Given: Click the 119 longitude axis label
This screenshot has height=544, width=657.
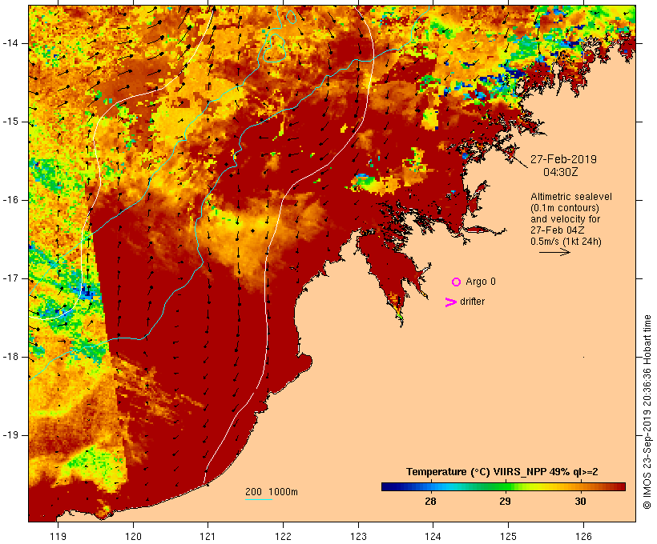Looking at the screenshot, I should tap(58, 536).
